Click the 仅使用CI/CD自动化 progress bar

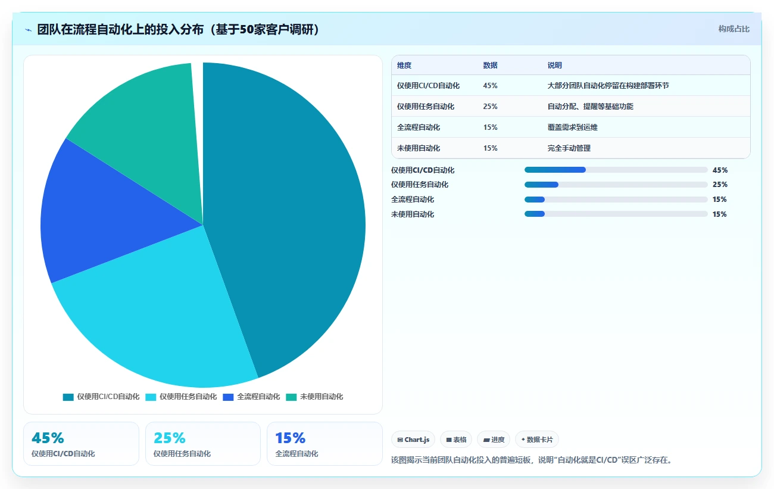pos(616,170)
